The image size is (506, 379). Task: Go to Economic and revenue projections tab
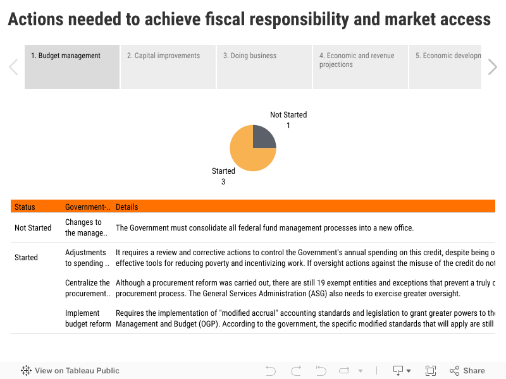coord(360,66)
